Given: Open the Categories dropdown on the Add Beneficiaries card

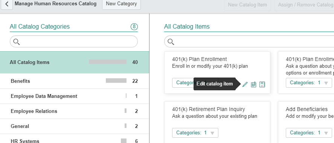Looking at the screenshot, I should (x=309, y=133).
